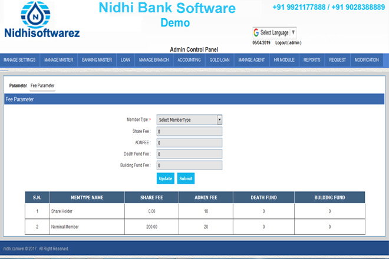This screenshot has width=389, height=259.
Task: Click the ADMFEE input field
Action: (189, 143)
